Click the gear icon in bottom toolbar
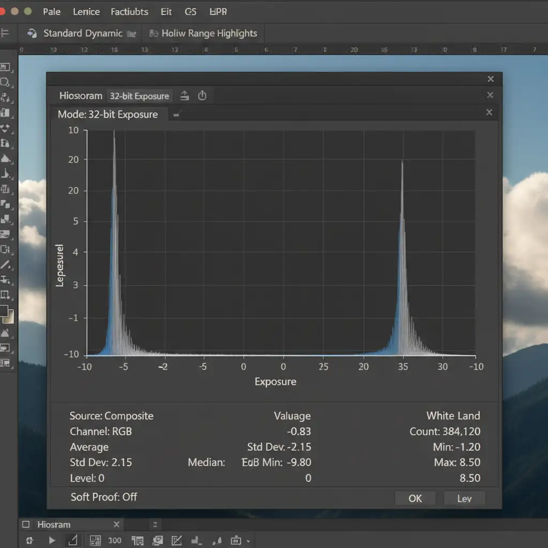The width and height of the screenshot is (548, 548). [x=30, y=540]
